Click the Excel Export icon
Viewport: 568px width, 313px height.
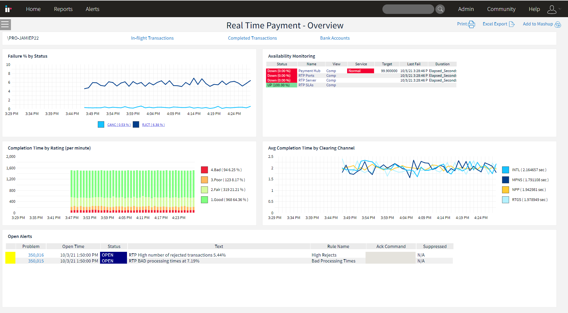[512, 24]
